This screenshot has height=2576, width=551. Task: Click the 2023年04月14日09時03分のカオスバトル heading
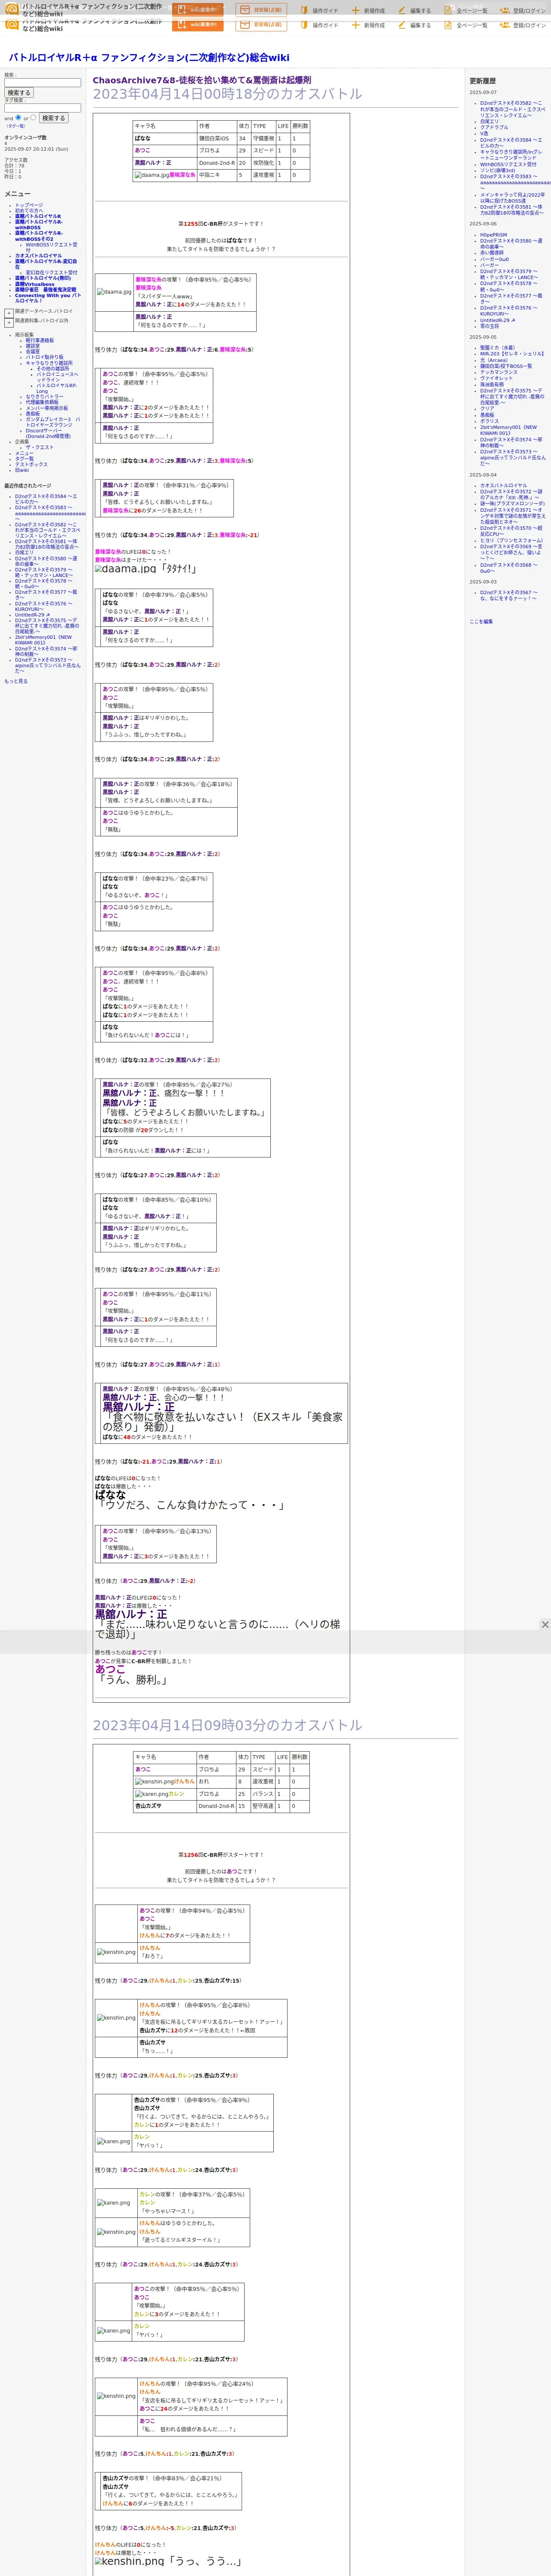[x=227, y=1725]
